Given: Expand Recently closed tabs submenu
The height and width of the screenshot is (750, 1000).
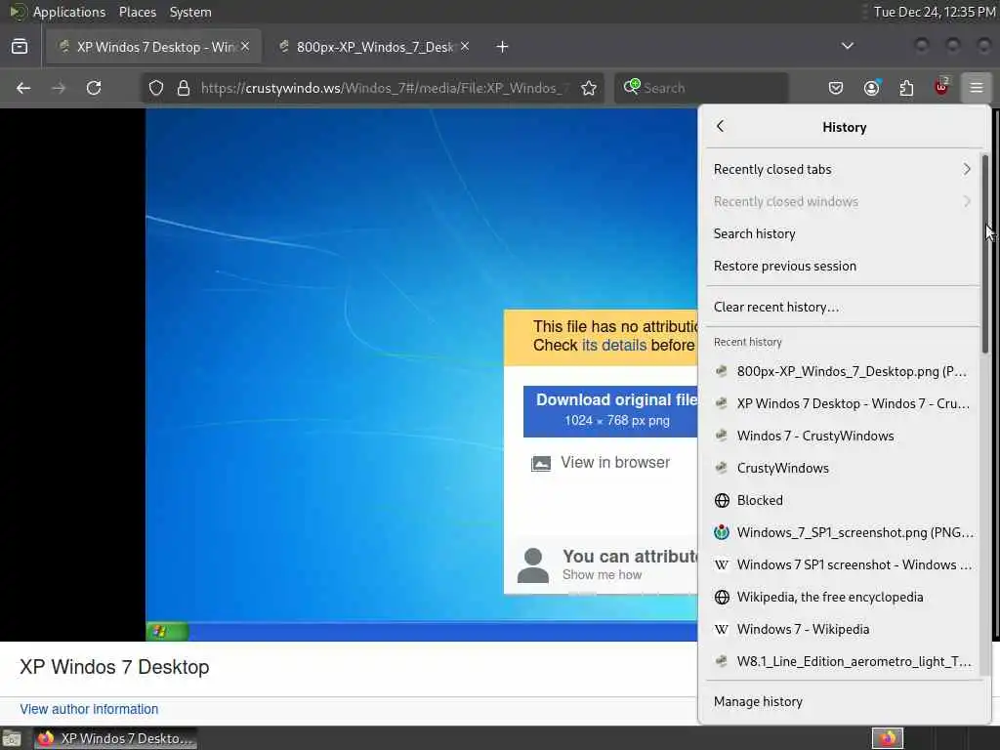Looking at the screenshot, I should (x=842, y=169).
